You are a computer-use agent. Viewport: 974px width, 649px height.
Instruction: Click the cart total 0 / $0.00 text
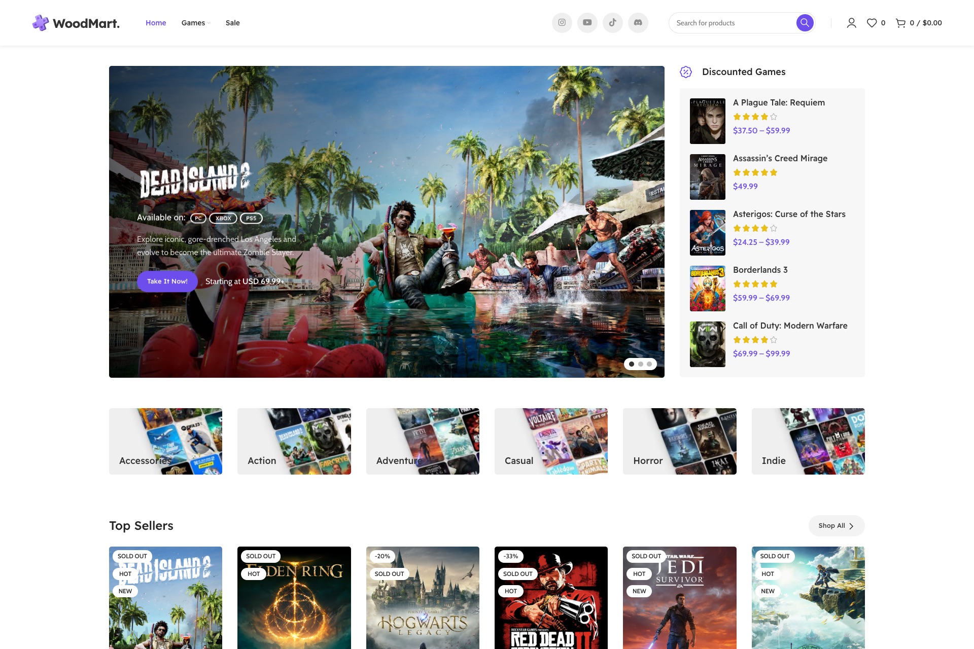(x=926, y=23)
